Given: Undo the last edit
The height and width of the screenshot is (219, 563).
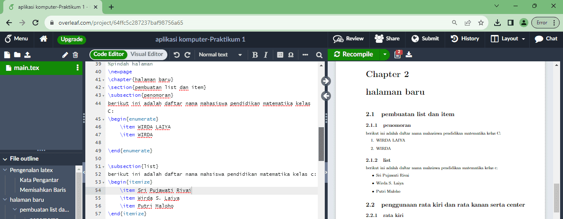Looking at the screenshot, I should click(177, 55).
